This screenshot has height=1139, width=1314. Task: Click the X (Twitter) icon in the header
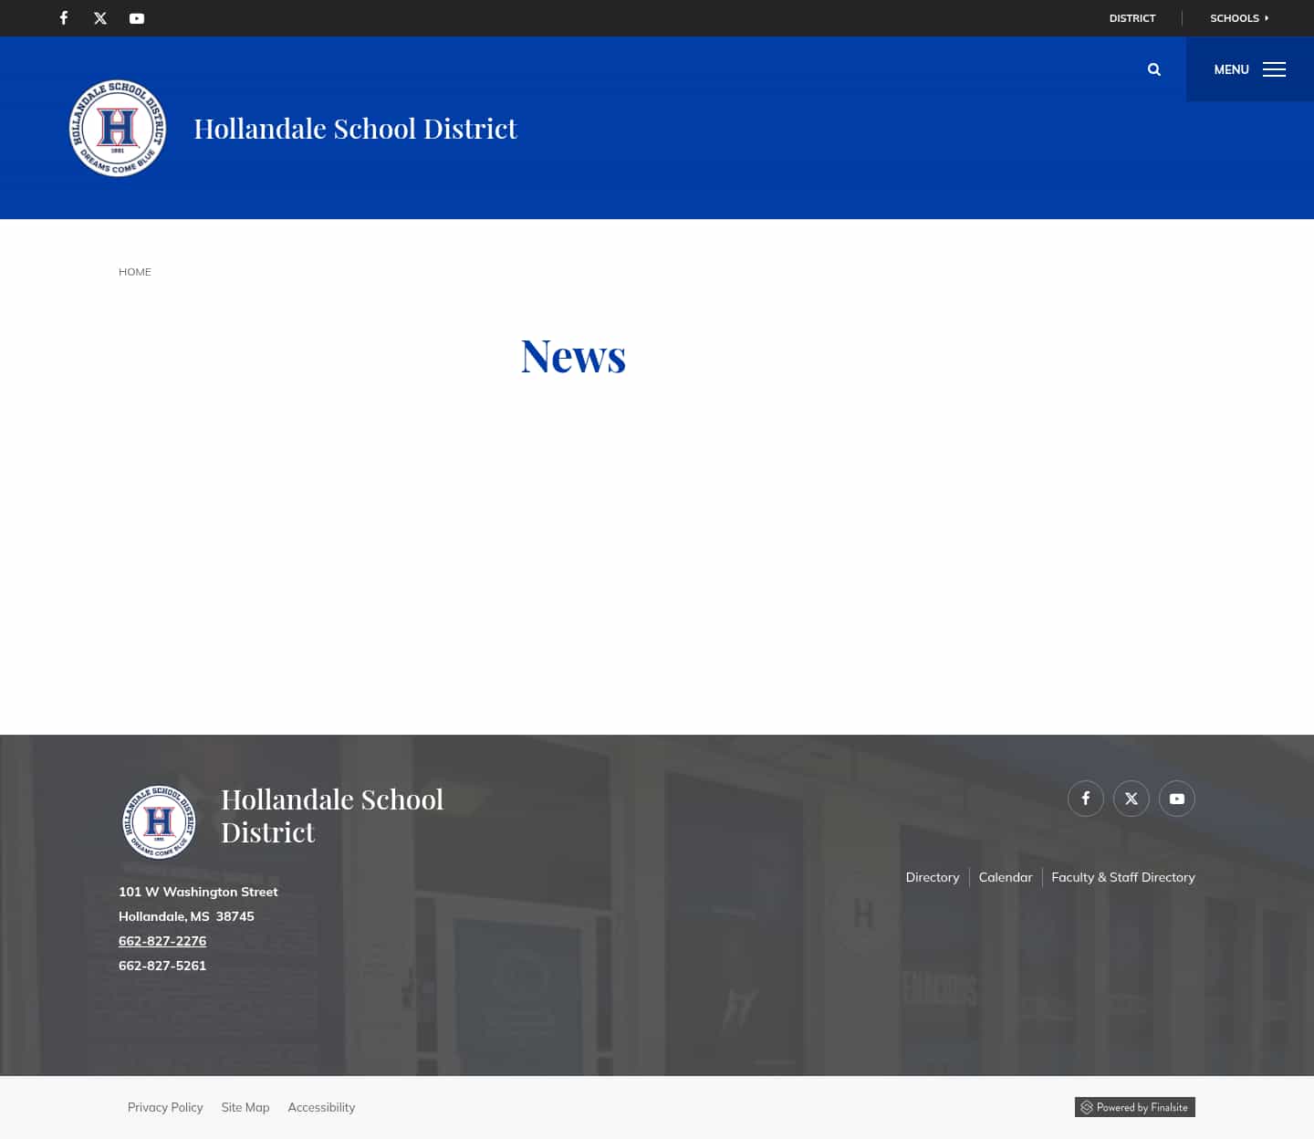click(100, 17)
